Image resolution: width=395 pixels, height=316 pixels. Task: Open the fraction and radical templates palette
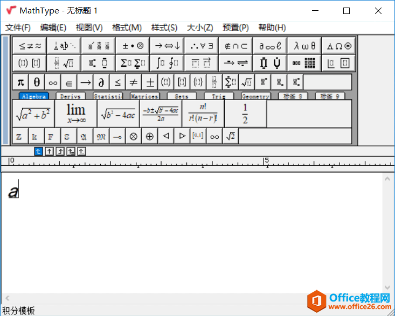coord(64,63)
